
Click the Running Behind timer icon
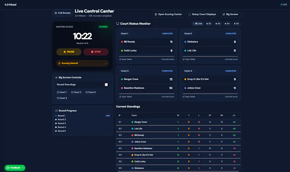point(59,63)
